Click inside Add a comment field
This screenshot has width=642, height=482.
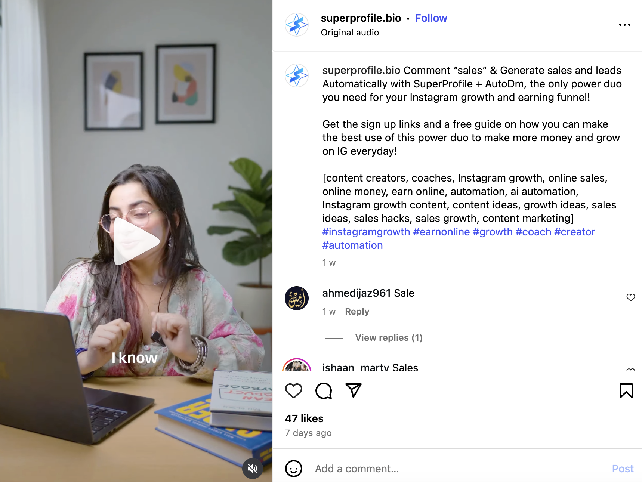pos(460,469)
